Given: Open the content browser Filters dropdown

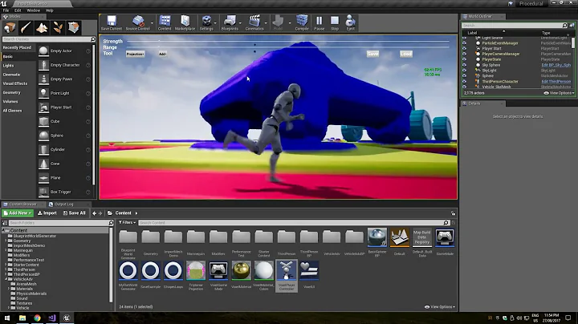Looking at the screenshot, I should click(x=127, y=222).
